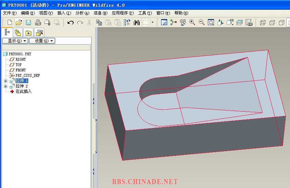Toggle wireframe display mode
Screen dimensions: 290x188
[x=263, y=22]
